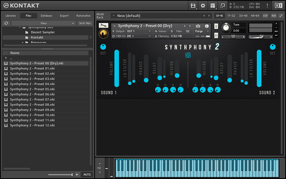Open instrument name dropdown arrow
The width and height of the screenshot is (286, 179).
point(114,26)
